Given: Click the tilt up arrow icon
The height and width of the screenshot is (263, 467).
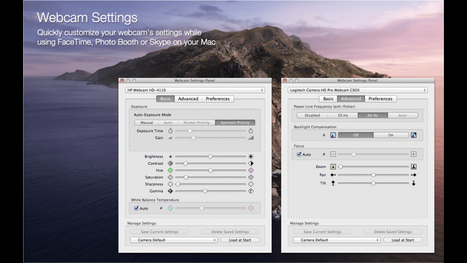Looking at the screenshot, I should pyautogui.click(x=333, y=183).
